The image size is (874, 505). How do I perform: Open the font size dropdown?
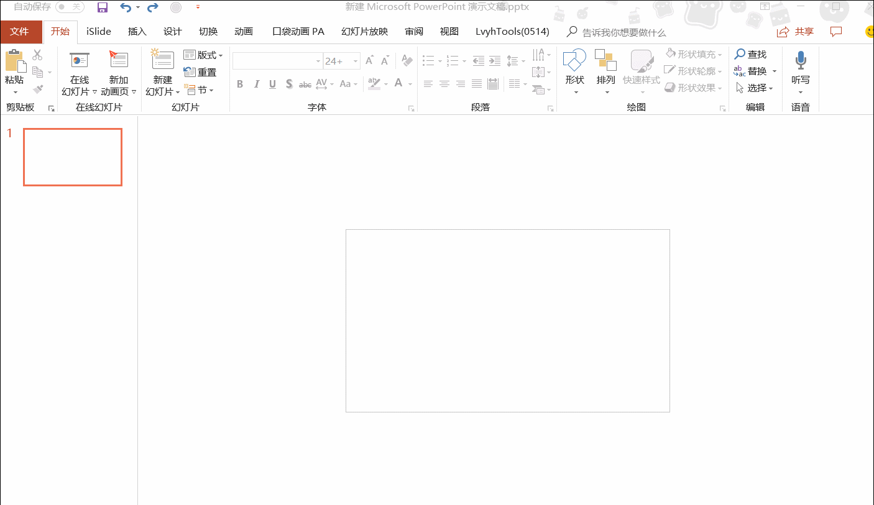356,61
